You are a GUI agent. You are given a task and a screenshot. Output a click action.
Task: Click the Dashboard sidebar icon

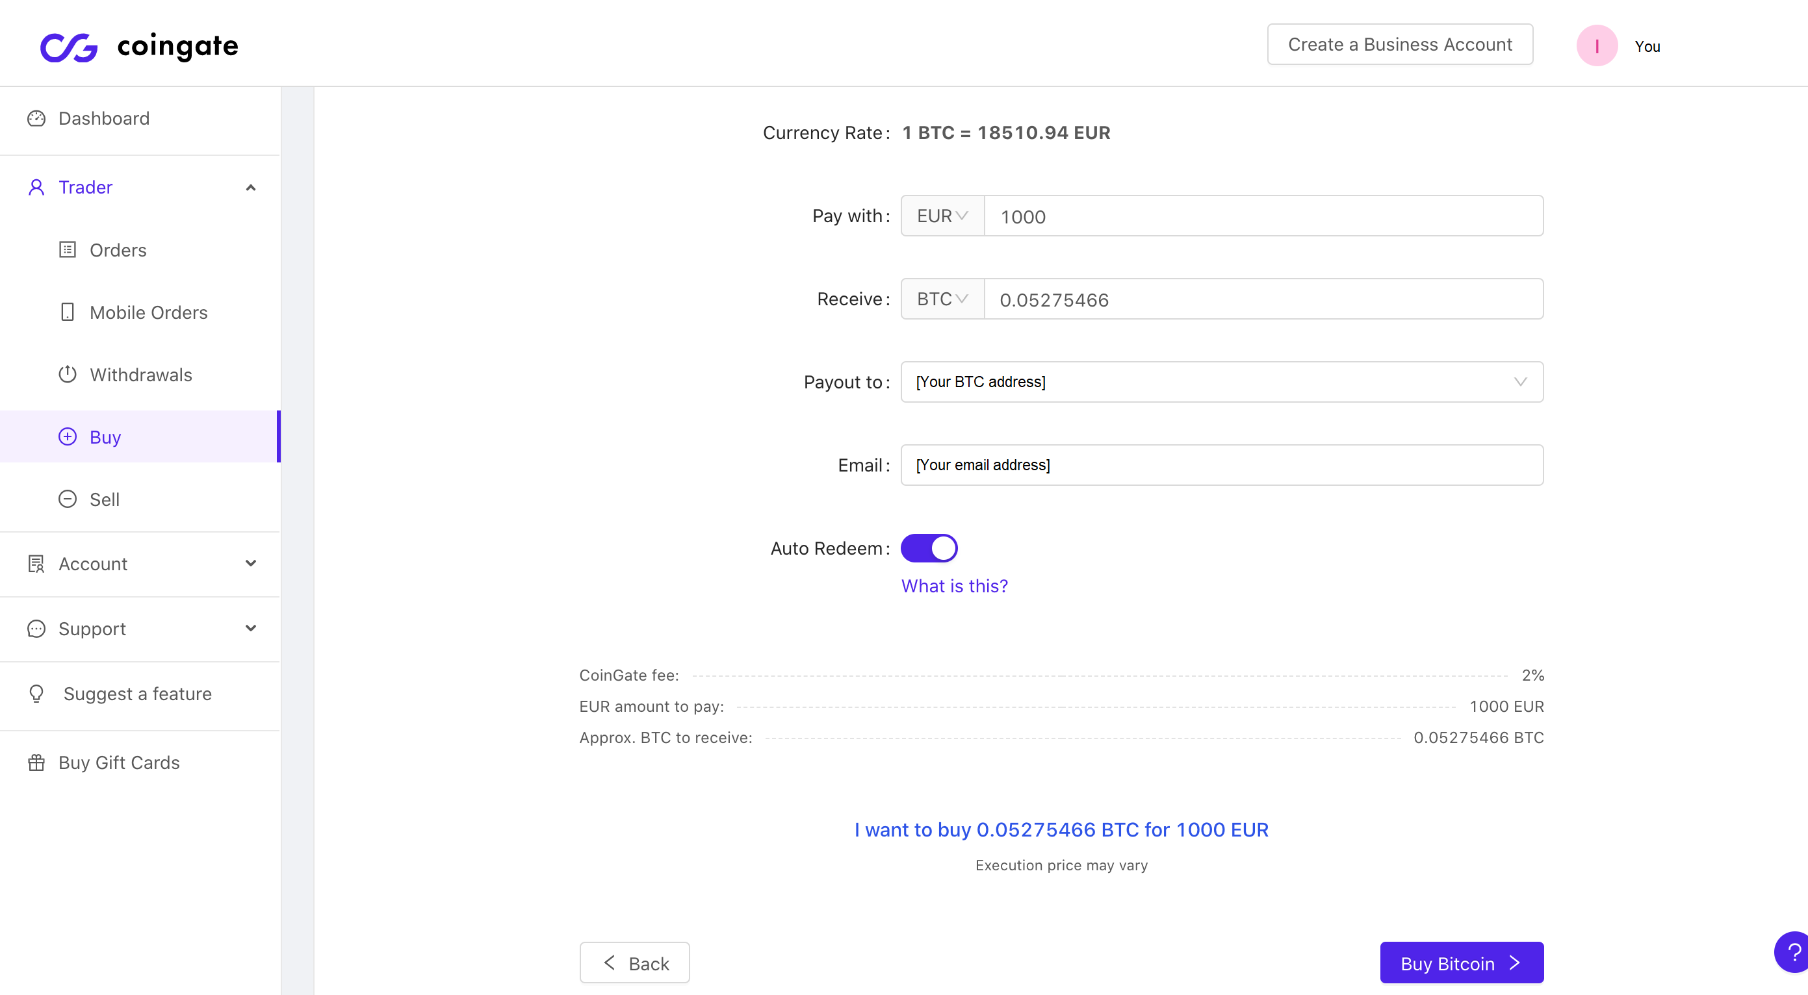coord(37,119)
